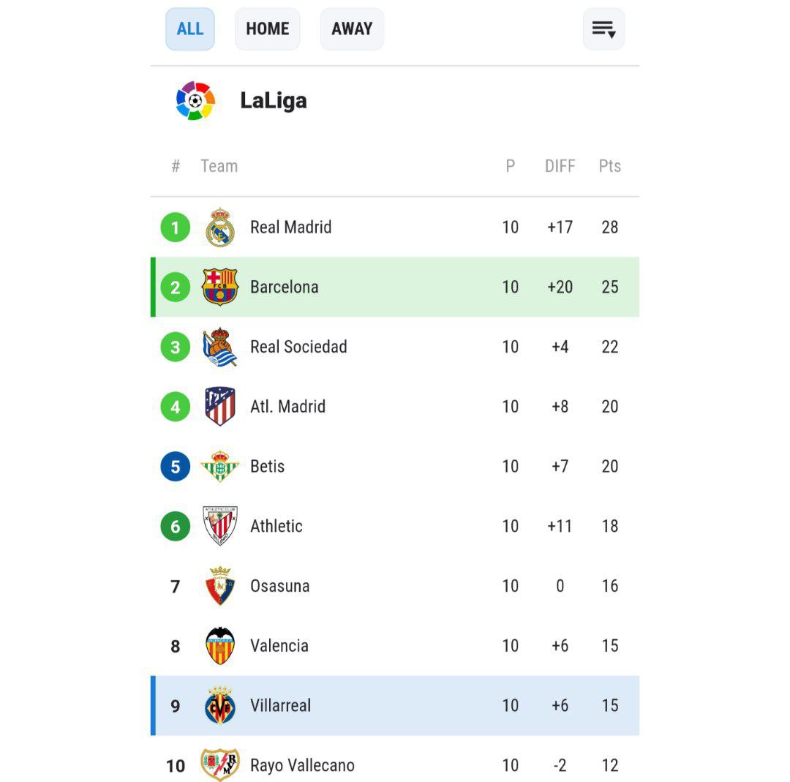Click the Athletic club crest
Image resolution: width=790 pixels, height=782 pixels.
tap(220, 525)
